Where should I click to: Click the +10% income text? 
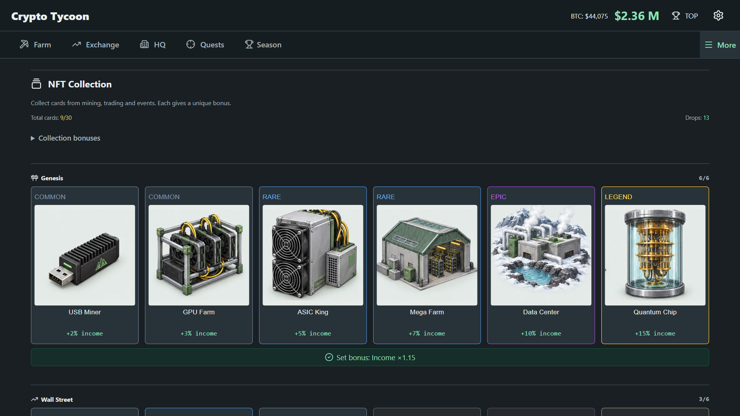tap(541, 333)
